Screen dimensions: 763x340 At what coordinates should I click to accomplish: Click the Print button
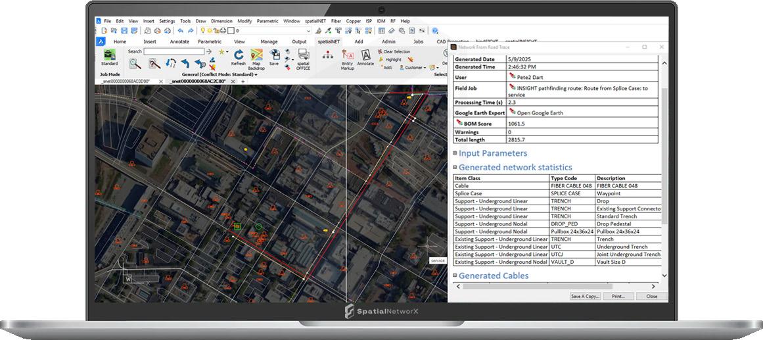pos(618,296)
